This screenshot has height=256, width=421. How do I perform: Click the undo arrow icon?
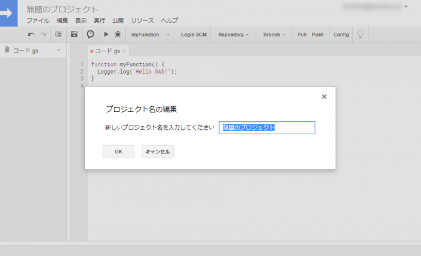point(31,34)
